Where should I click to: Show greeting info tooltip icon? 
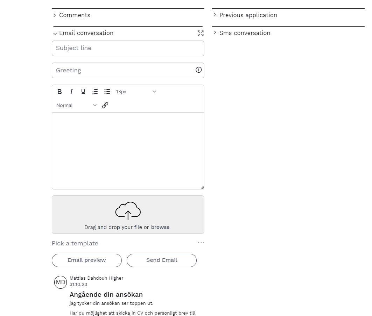[199, 70]
